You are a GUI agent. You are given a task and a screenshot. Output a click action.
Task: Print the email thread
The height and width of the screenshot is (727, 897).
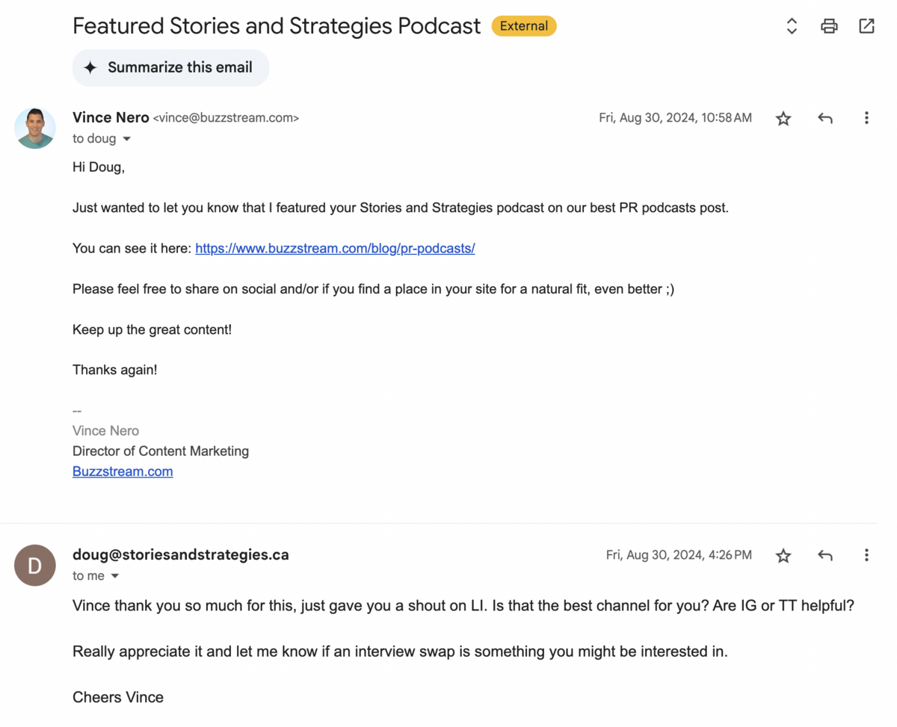click(829, 25)
